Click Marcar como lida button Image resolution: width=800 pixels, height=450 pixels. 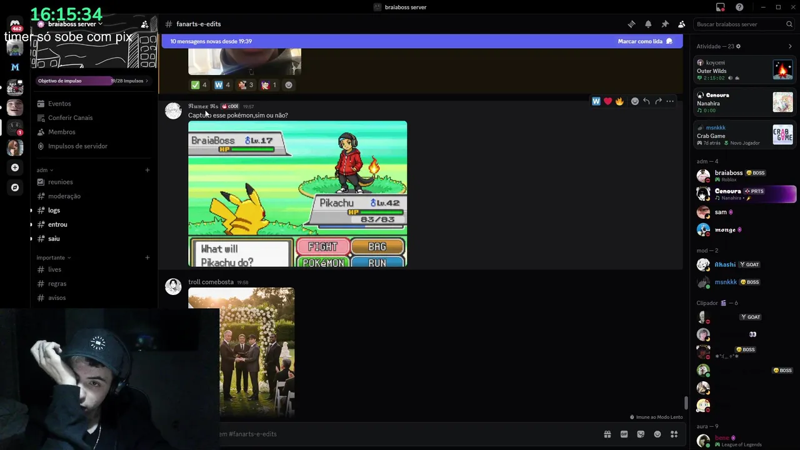(x=645, y=41)
